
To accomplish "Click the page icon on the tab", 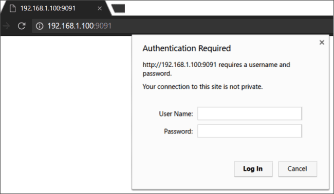I will click(13, 9).
